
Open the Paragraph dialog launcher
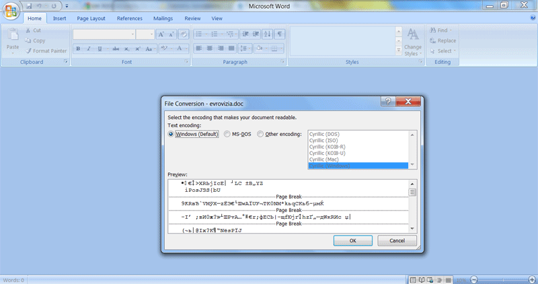[x=282, y=61]
